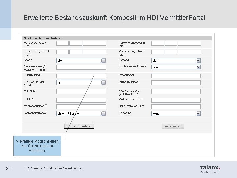Click first box of Versicherungsbeginn (von)
The width and height of the screenshot is (237, 178).
(63, 43)
